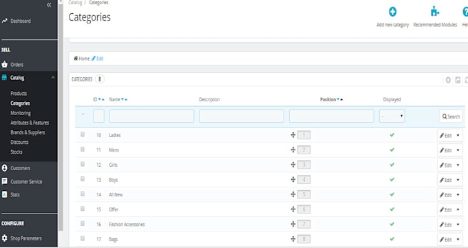Select the checkbox for Boys row

83,179
